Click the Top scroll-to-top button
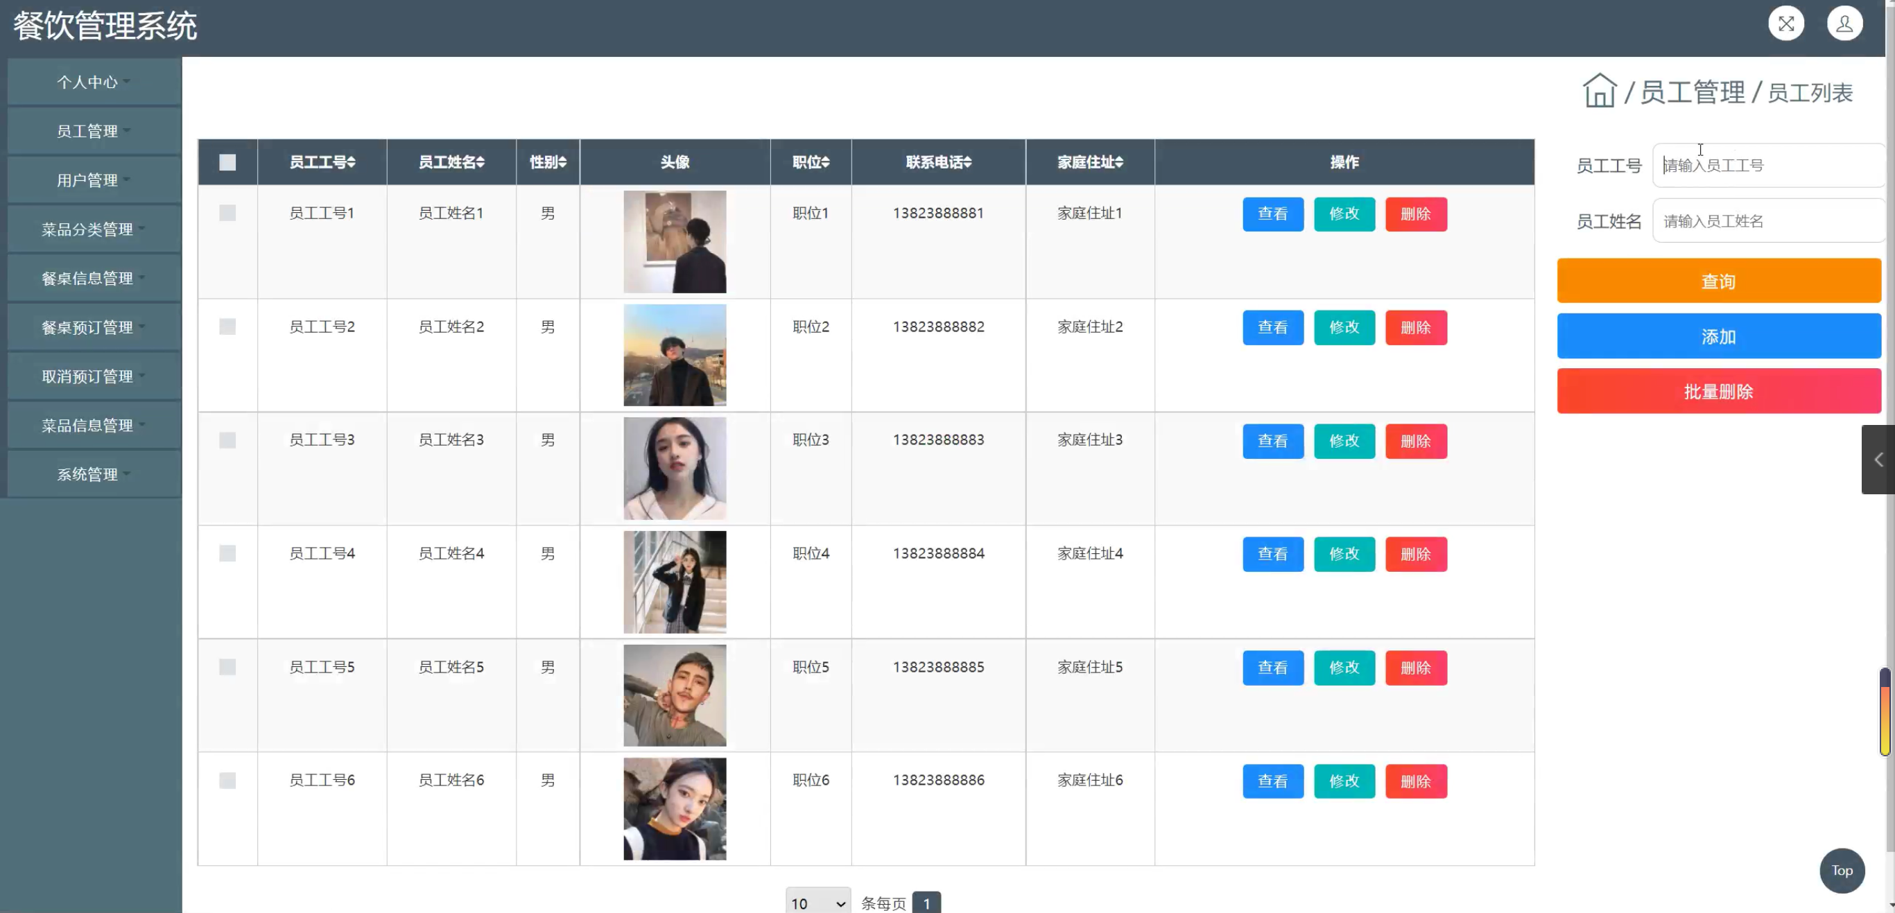The image size is (1895, 913). click(x=1842, y=870)
